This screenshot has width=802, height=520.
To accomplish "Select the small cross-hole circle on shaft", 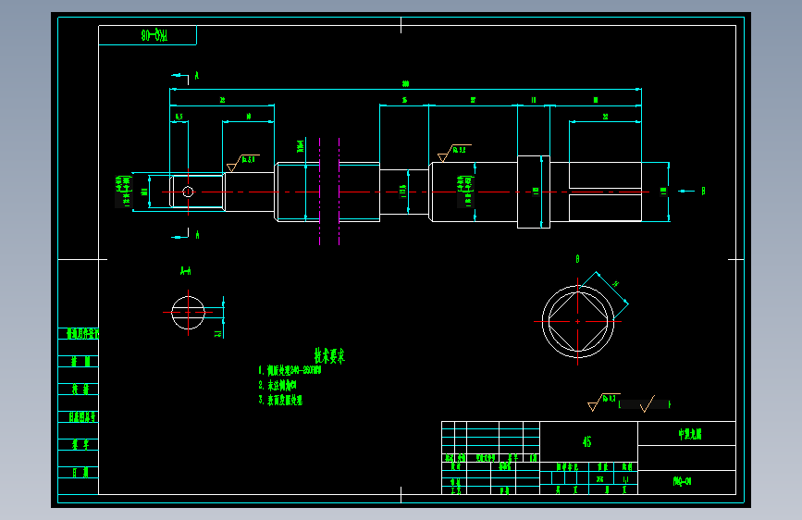I will [188, 192].
